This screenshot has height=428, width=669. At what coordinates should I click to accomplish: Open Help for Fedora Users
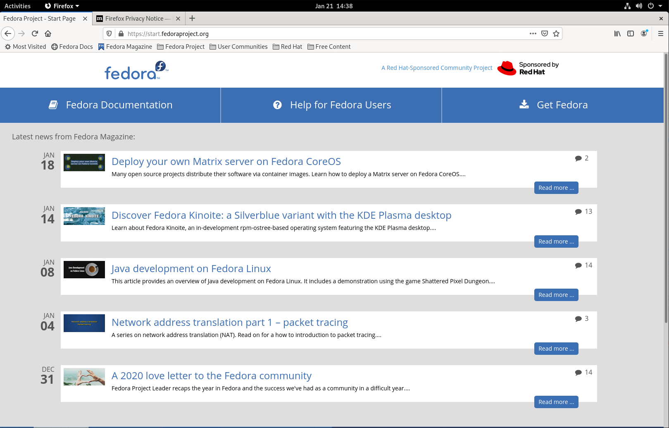pyautogui.click(x=331, y=105)
